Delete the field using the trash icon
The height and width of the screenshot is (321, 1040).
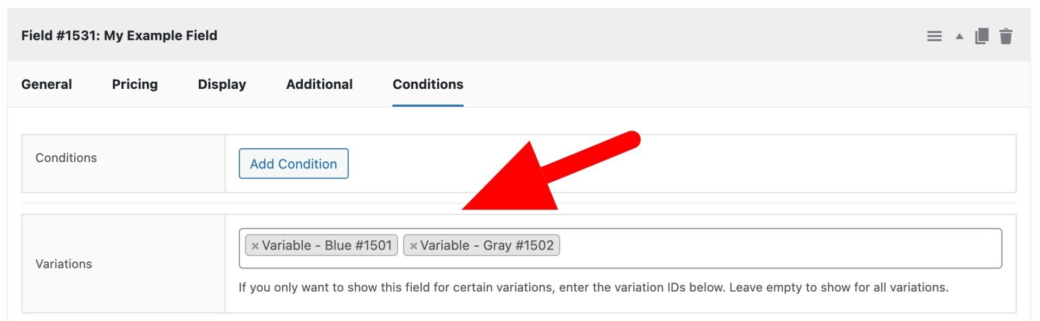(x=1006, y=36)
